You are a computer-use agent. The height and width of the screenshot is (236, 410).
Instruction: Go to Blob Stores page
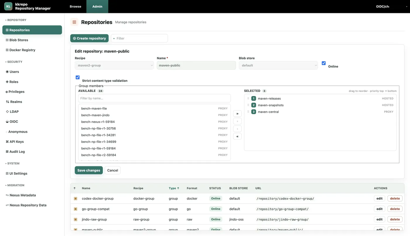coord(32,40)
